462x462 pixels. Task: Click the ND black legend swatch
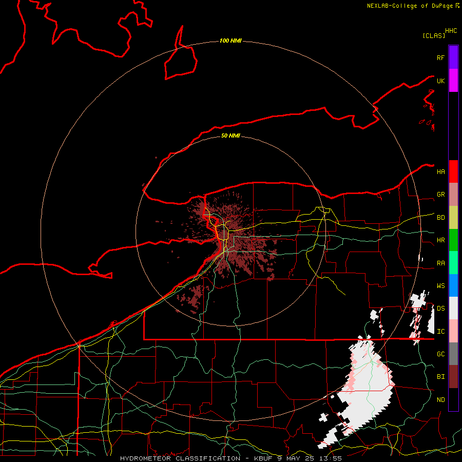pyautogui.click(x=453, y=399)
